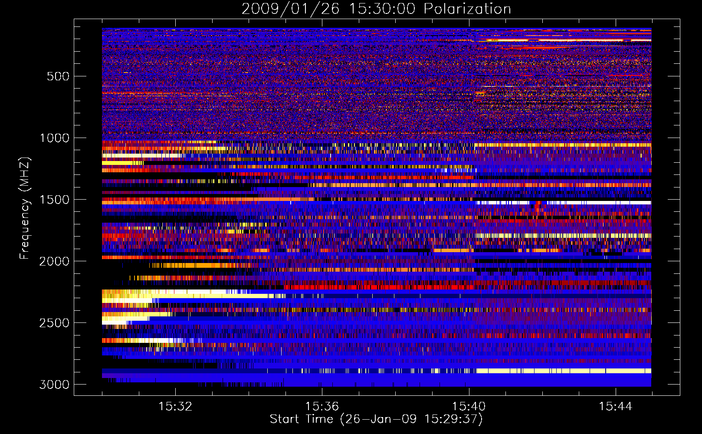Click the 3000 frequency tick label
Image resolution: width=702 pixels, height=434 pixels.
coord(54,385)
